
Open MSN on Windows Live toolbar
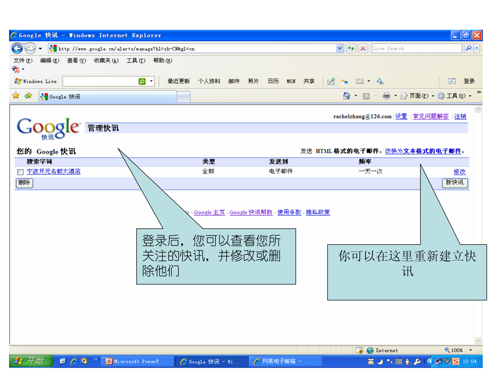click(x=291, y=81)
